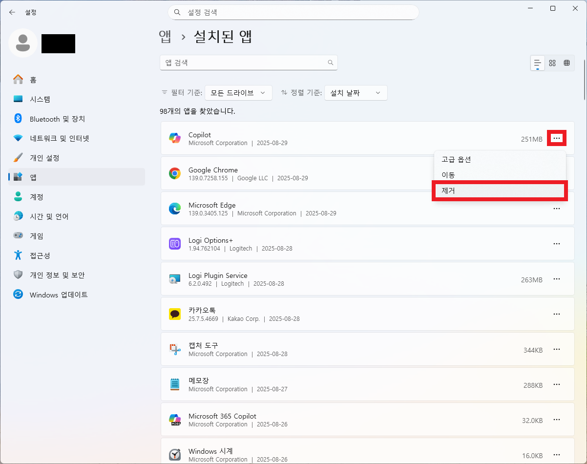The height and width of the screenshot is (464, 587).
Task: Click into the 설정 검색 field
Action: tap(293, 12)
